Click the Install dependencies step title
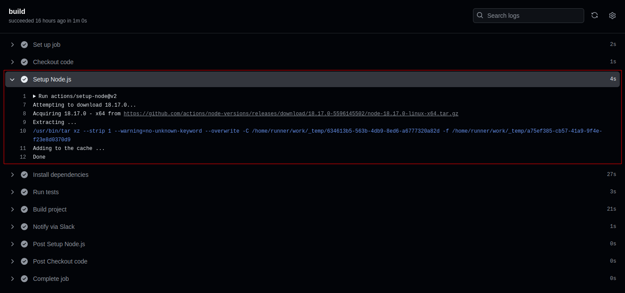The width and height of the screenshot is (625, 293). tap(60, 175)
